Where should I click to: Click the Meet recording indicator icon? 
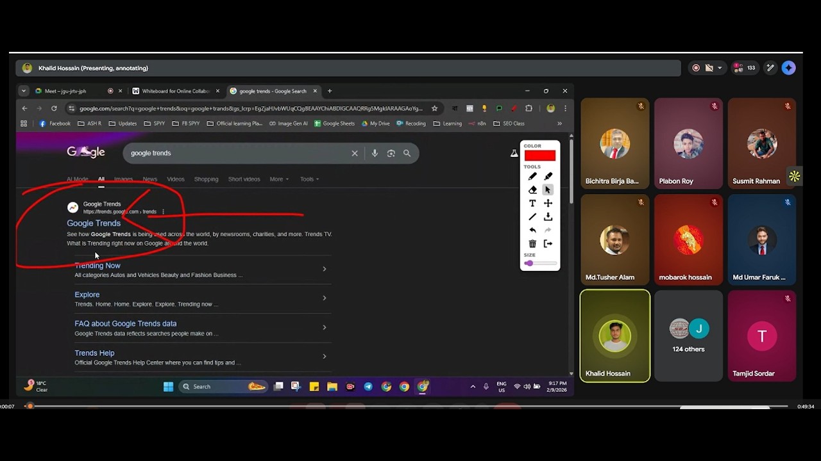pyautogui.click(x=696, y=68)
